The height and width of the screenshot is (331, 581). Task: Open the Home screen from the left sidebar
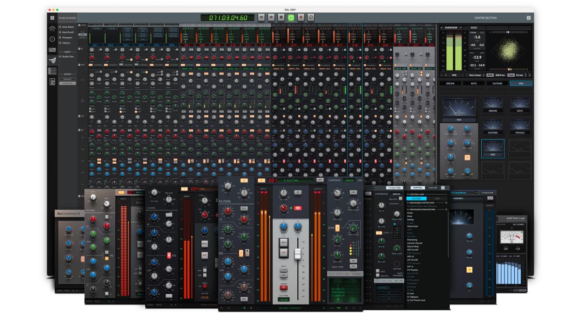52,29
